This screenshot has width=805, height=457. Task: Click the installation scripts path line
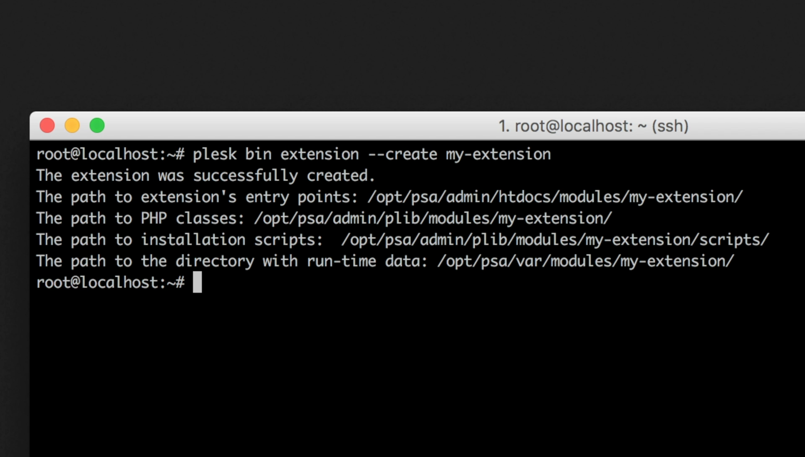tap(402, 239)
